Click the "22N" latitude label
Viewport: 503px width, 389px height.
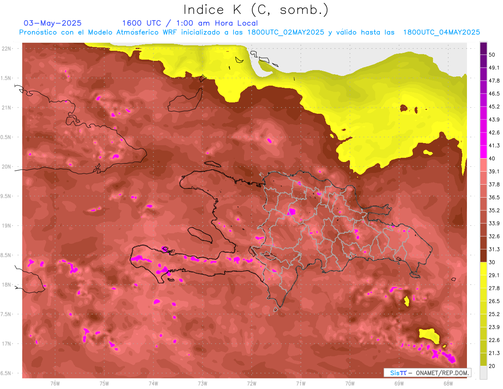coord(7,48)
